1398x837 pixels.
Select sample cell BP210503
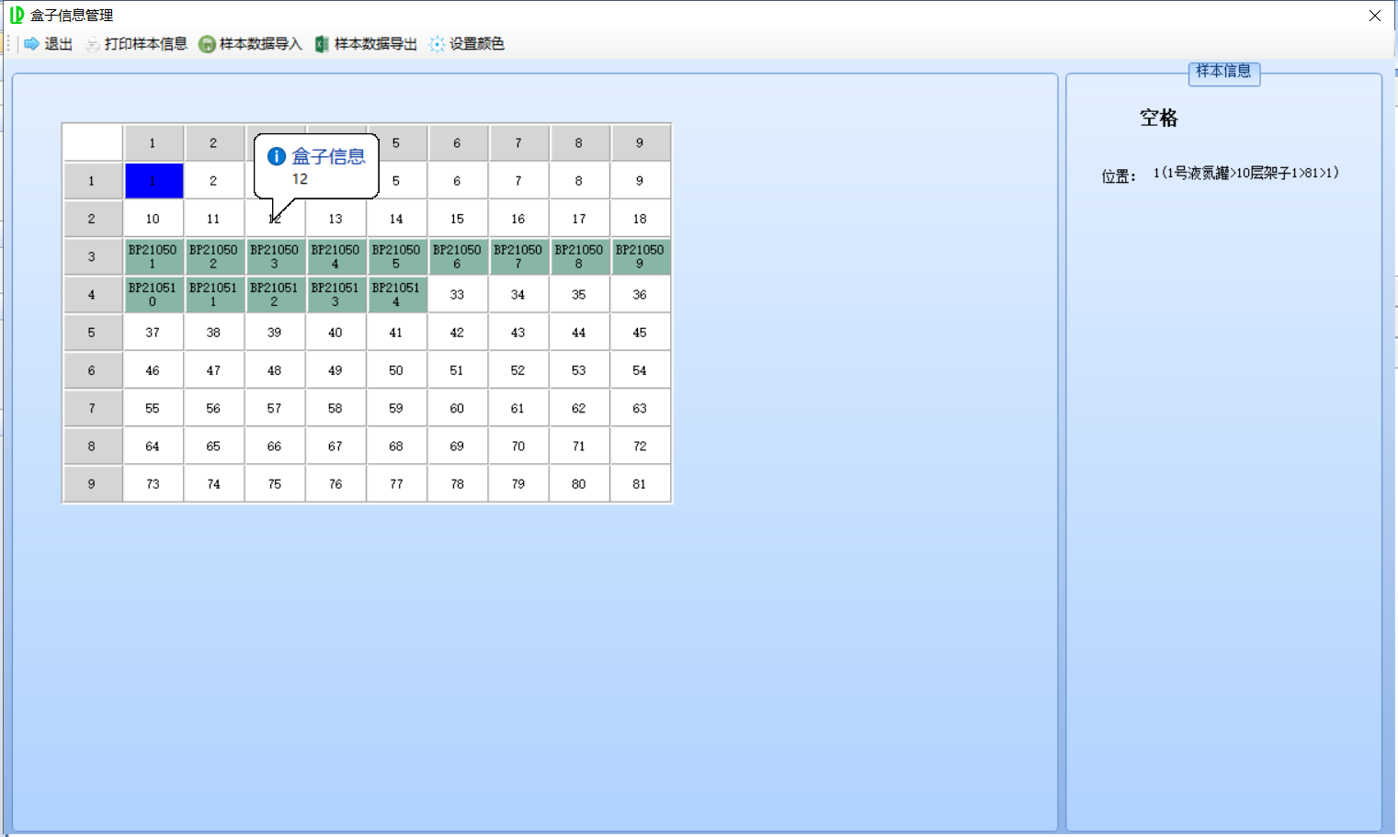point(275,257)
